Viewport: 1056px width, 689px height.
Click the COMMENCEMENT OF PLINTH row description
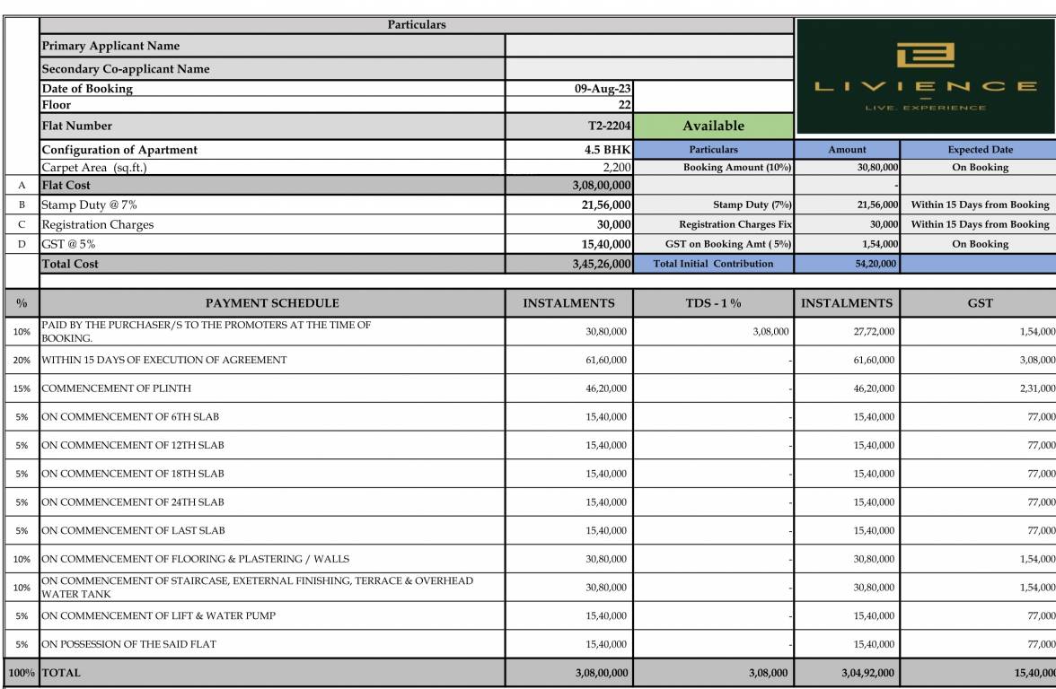click(116, 388)
